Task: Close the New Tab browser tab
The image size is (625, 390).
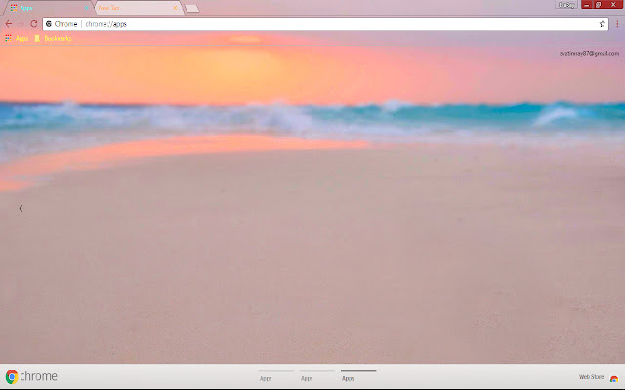Action: coord(175,8)
